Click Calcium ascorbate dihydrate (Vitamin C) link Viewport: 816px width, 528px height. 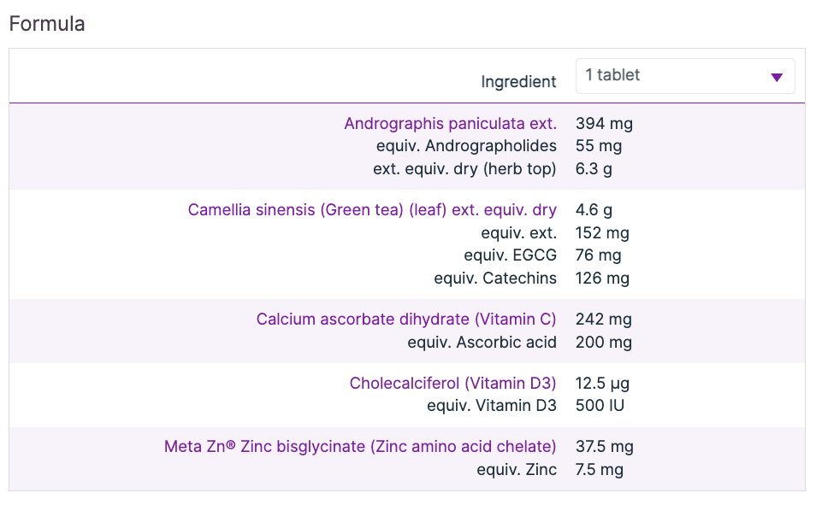[x=406, y=320]
